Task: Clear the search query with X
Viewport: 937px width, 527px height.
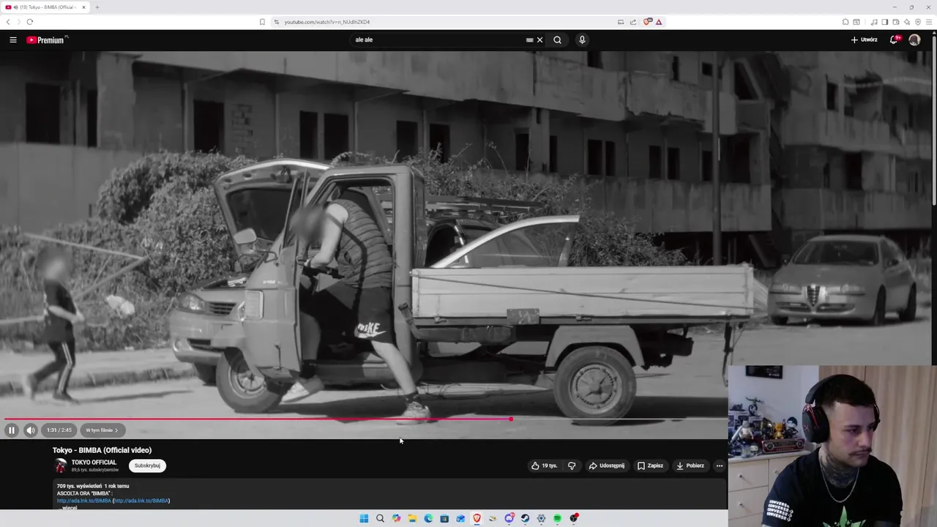Action: tap(540, 40)
